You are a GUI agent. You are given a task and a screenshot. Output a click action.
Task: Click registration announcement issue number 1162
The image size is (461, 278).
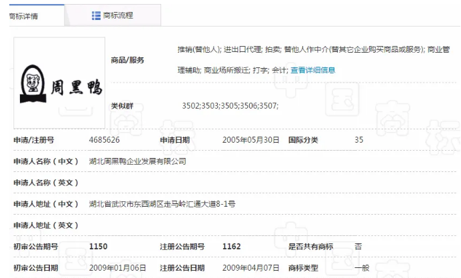231,246
